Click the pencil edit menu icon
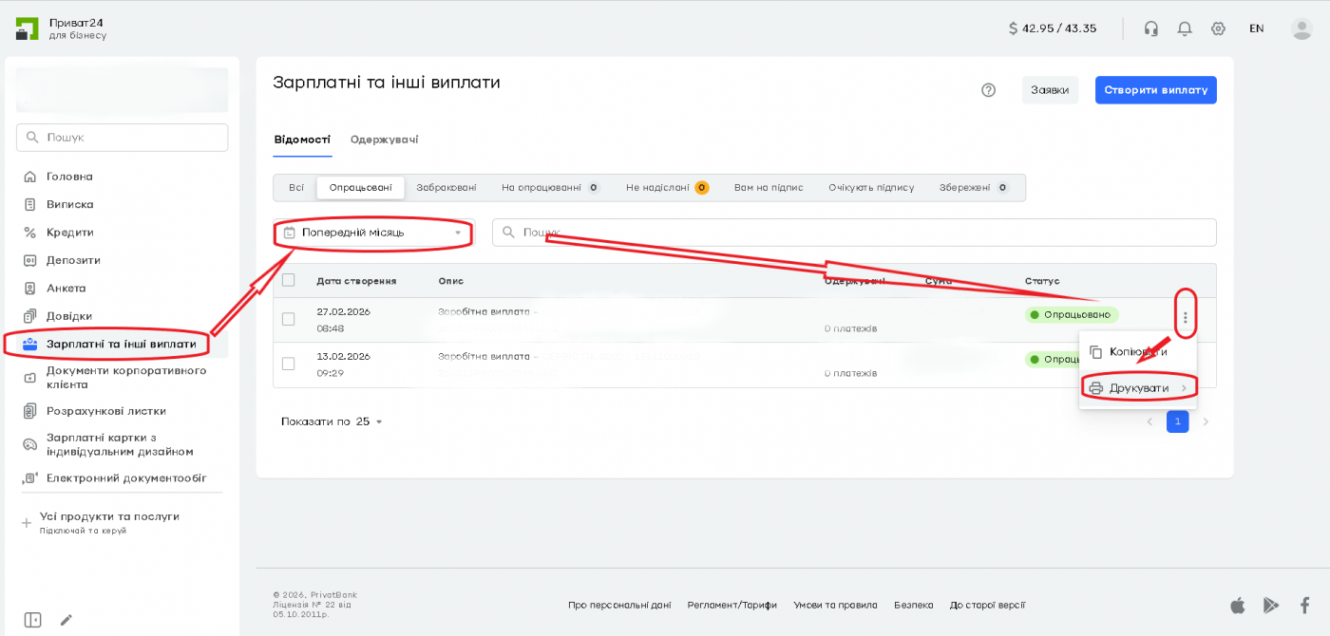 click(66, 620)
